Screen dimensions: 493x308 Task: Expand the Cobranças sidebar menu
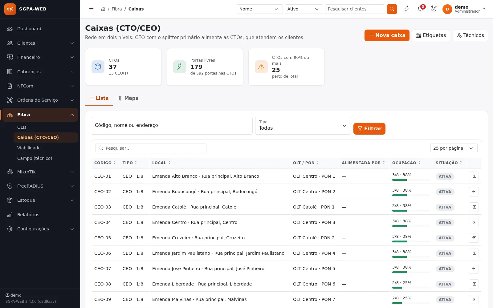pos(40,72)
